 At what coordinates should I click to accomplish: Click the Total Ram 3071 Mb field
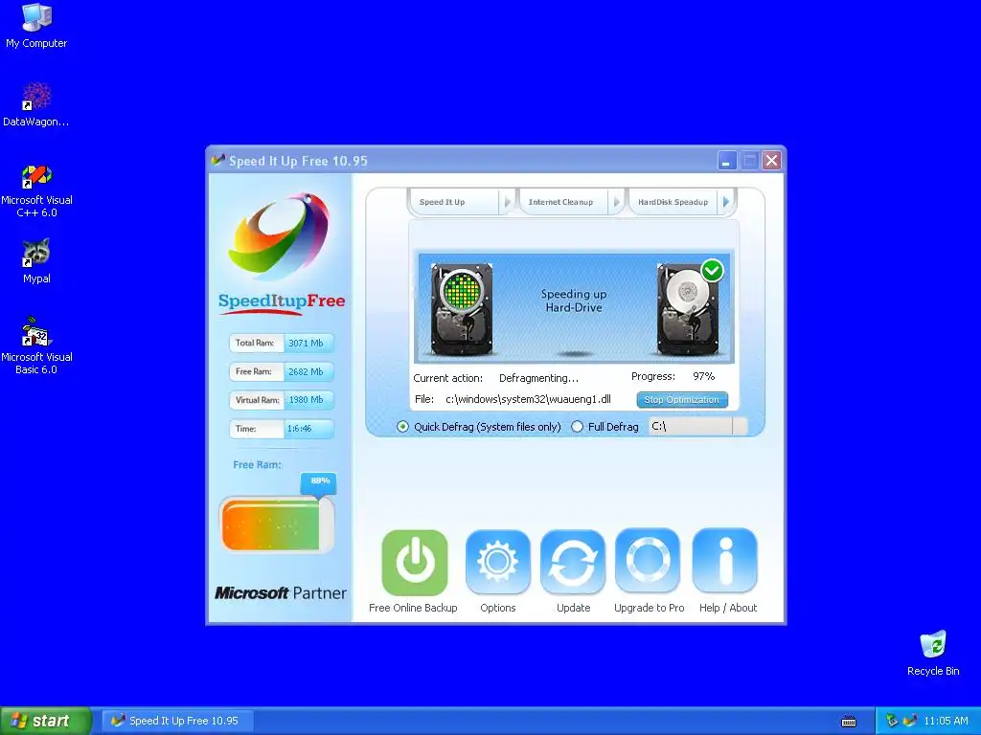click(x=281, y=344)
